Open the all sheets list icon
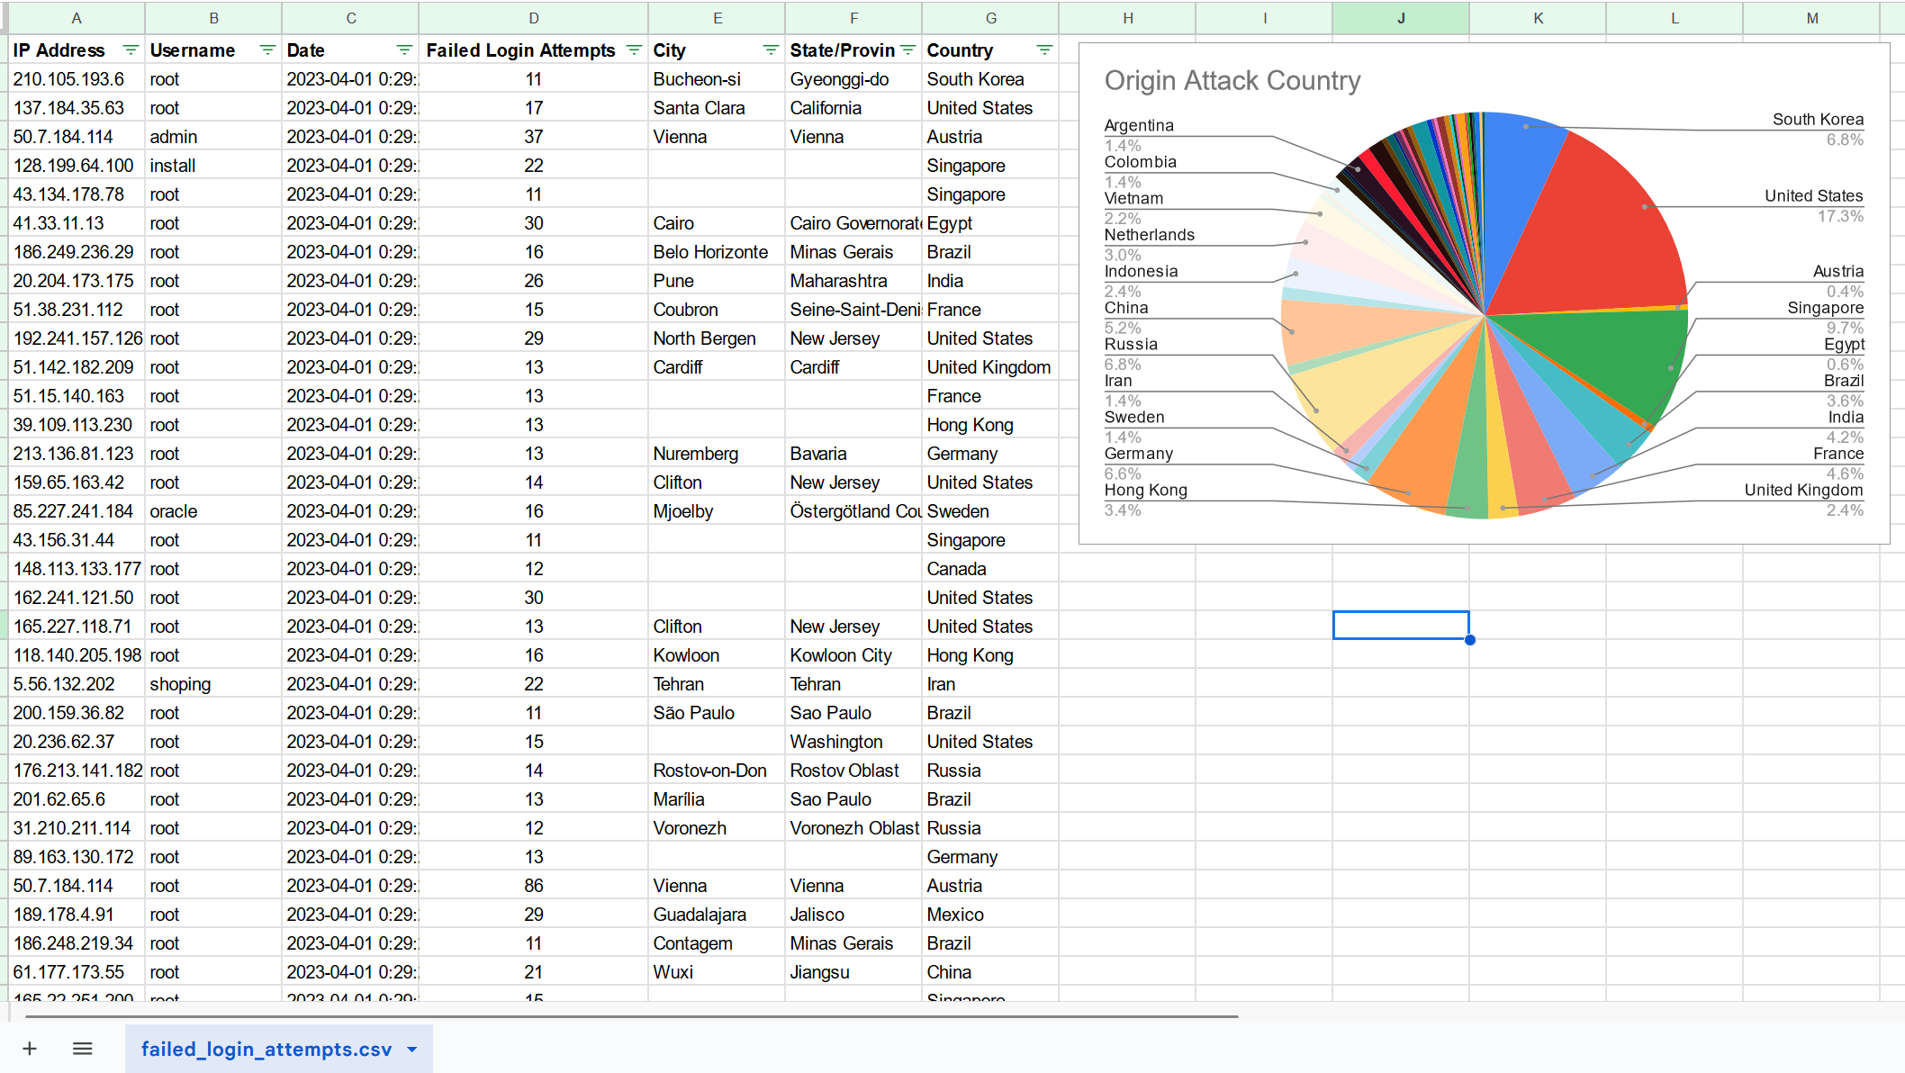This screenshot has height=1073, width=1905. pyautogui.click(x=83, y=1049)
